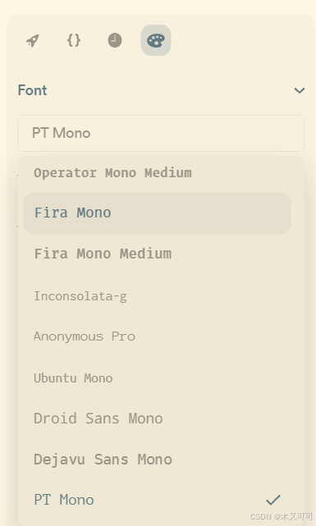Click the CSDN watermark text
The height and width of the screenshot is (526, 316).
point(281,516)
